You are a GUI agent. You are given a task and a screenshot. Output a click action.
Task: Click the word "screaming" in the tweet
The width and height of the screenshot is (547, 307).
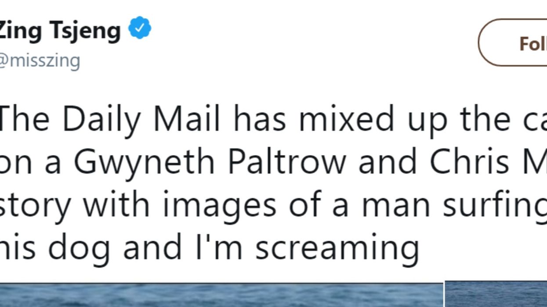[x=337, y=248]
